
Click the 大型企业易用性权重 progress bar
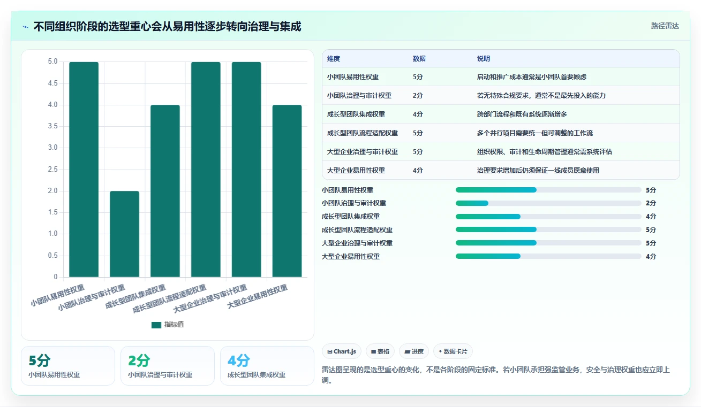[x=548, y=256]
